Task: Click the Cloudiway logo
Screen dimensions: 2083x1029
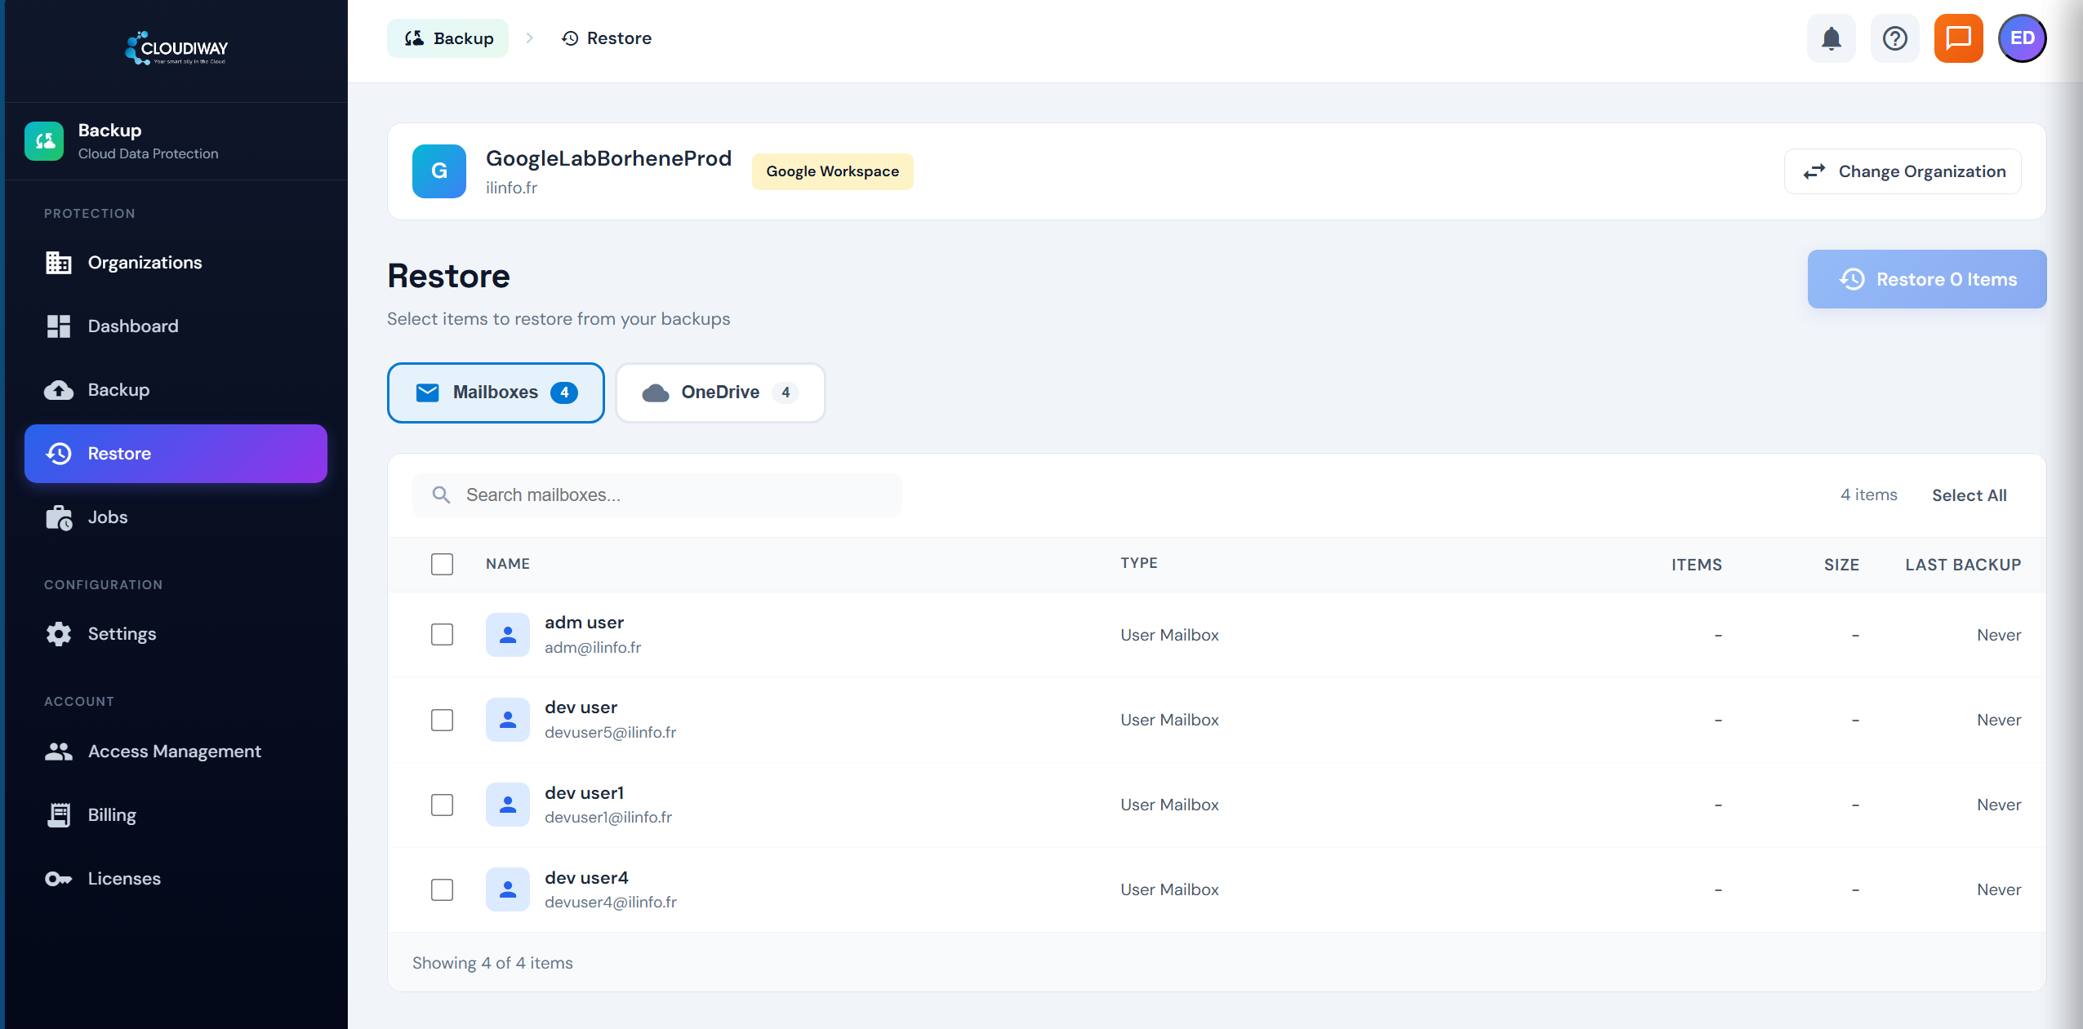Action: pyautogui.click(x=176, y=48)
